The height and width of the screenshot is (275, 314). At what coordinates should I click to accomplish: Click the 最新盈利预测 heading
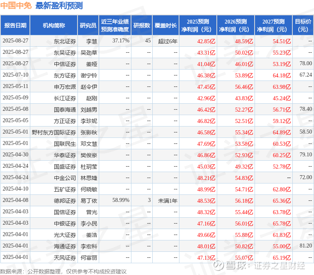coord(59,5)
